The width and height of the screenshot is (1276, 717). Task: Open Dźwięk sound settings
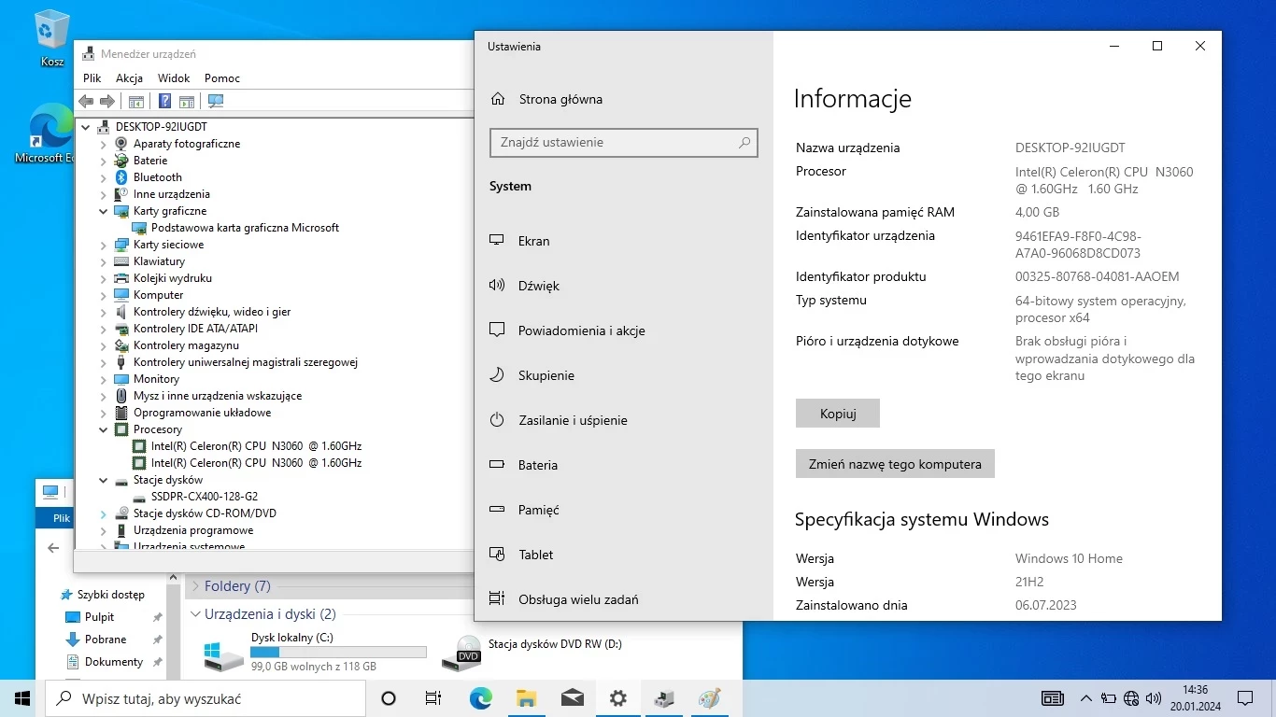[x=538, y=286]
